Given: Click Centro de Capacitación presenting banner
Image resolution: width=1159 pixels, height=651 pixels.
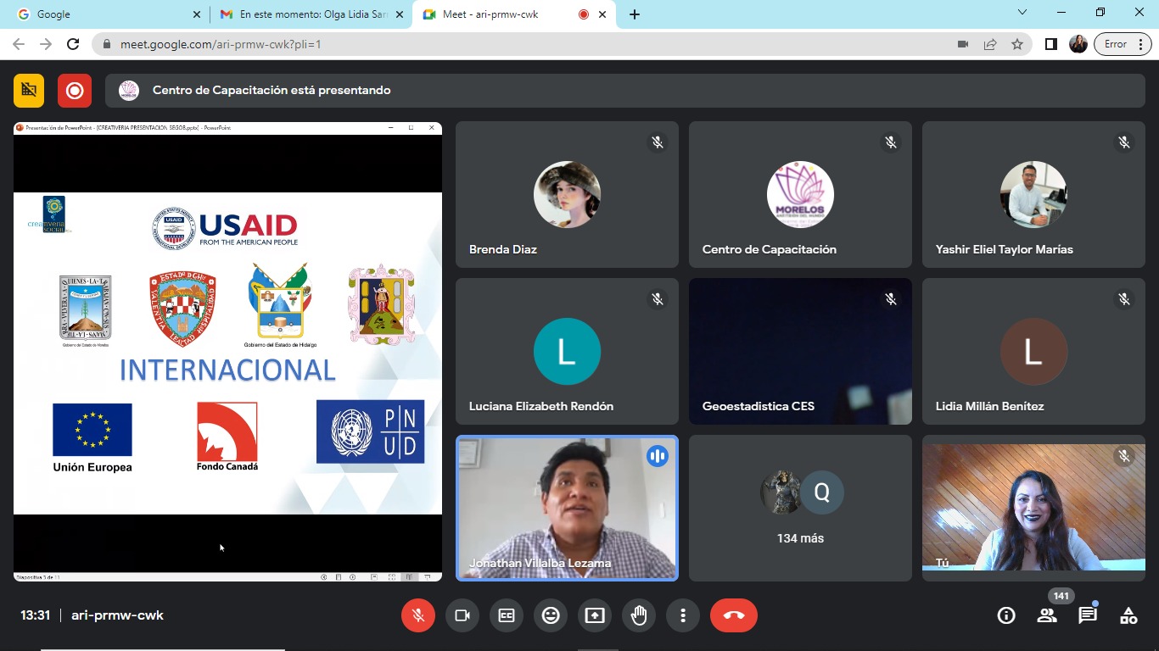Looking at the screenshot, I should pos(624,91).
